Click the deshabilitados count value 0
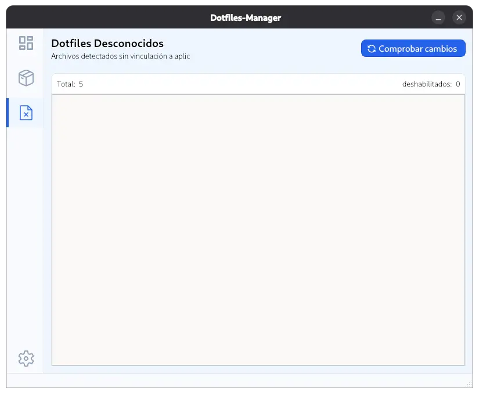The height and width of the screenshot is (394, 479). [x=458, y=84]
